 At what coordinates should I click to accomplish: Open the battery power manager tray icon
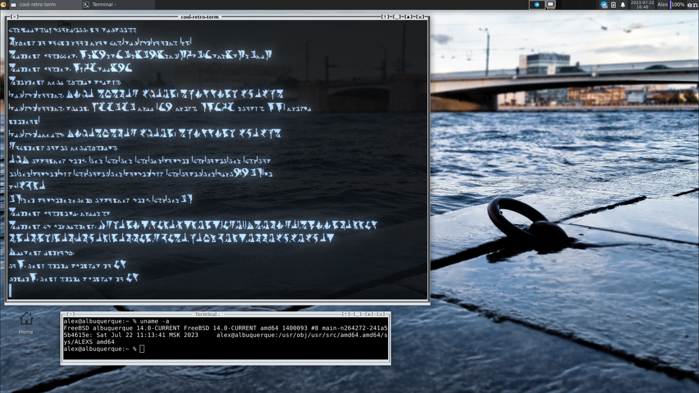(613, 4)
